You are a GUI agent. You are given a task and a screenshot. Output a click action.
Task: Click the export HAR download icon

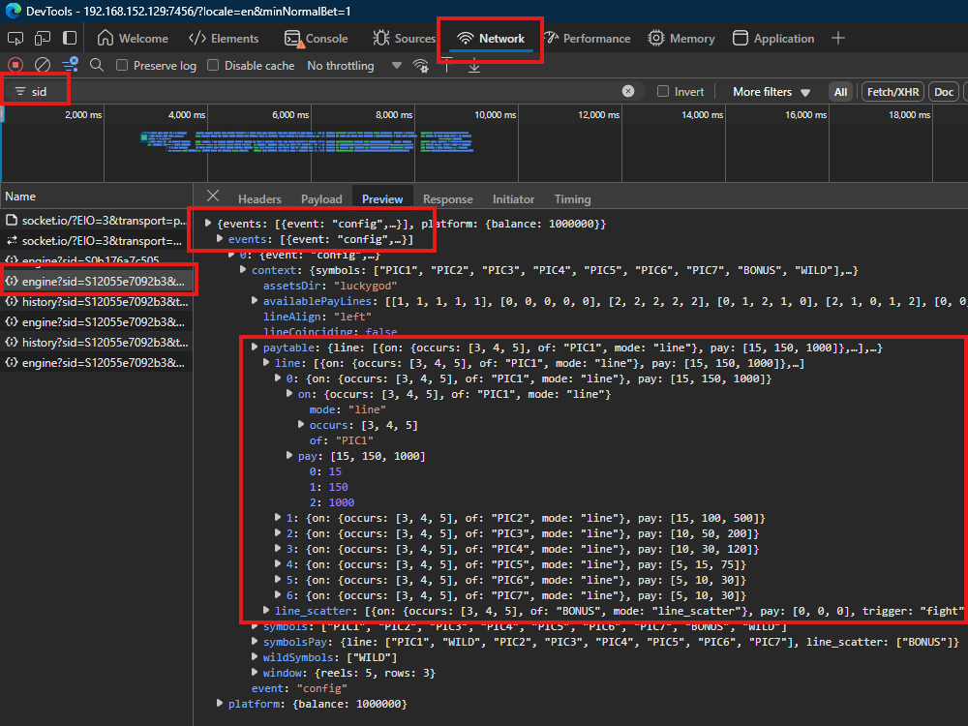pyautogui.click(x=474, y=66)
